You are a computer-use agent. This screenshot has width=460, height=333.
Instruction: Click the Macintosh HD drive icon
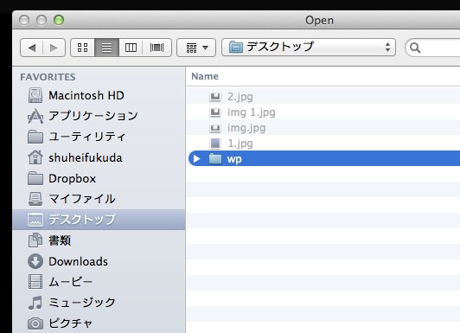pos(35,95)
